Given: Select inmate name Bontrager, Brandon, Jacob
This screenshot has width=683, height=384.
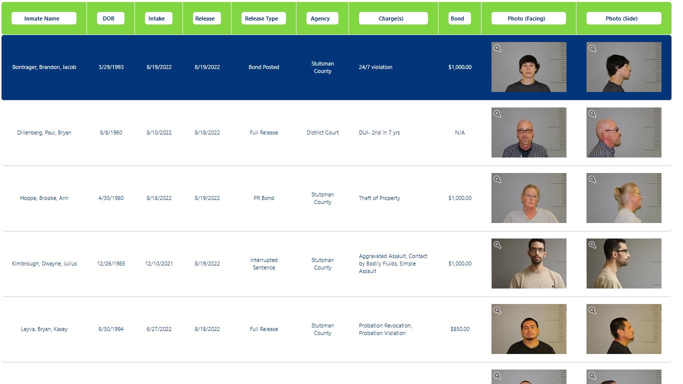Looking at the screenshot, I should pos(44,67).
